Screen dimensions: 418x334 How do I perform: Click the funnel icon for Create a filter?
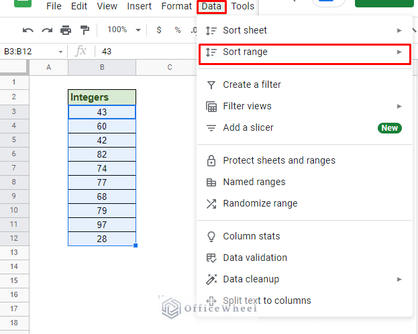coord(211,85)
